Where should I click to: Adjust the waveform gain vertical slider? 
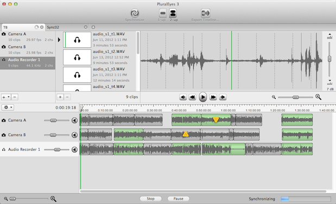[x=329, y=59]
